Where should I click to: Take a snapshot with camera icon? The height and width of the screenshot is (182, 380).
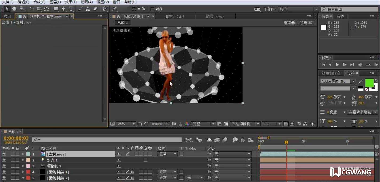pos(174,124)
